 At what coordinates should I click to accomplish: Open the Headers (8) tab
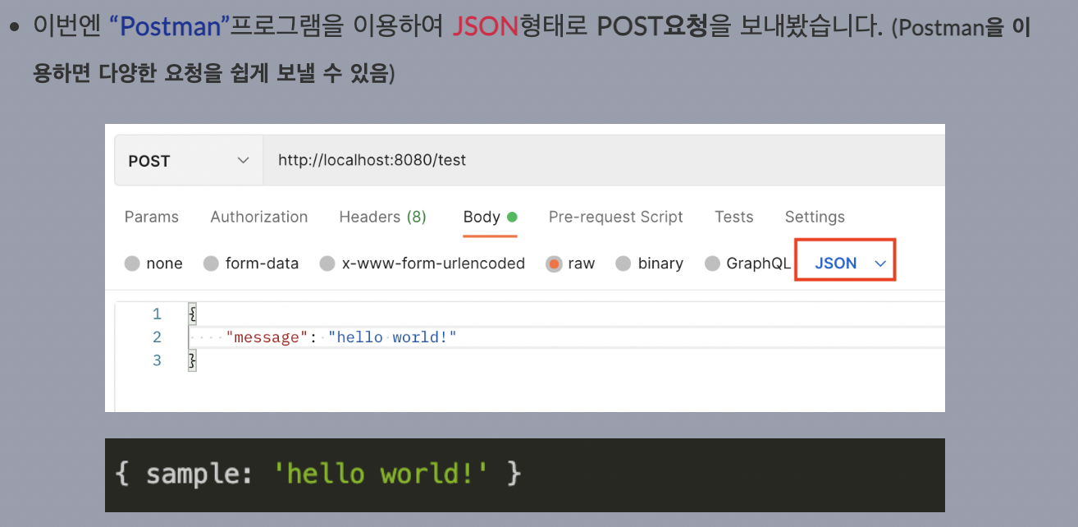383,217
